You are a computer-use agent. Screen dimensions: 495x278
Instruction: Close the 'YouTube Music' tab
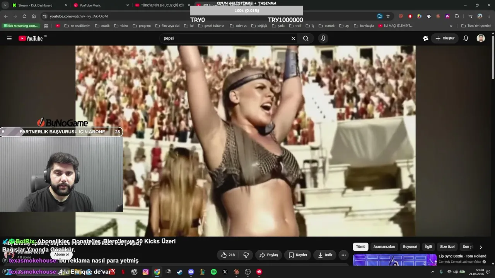pos(128,5)
